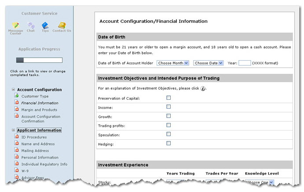
Task: Tick the Speculation checkbox
Action: 168,134
